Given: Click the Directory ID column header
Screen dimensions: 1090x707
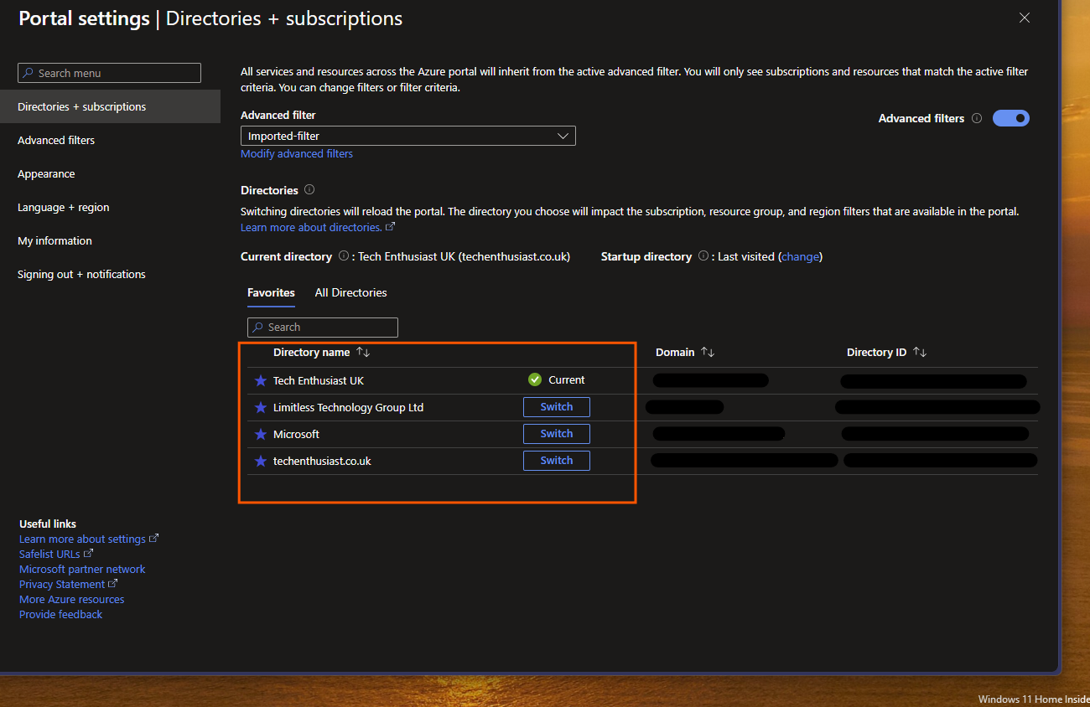Looking at the screenshot, I should coord(877,353).
